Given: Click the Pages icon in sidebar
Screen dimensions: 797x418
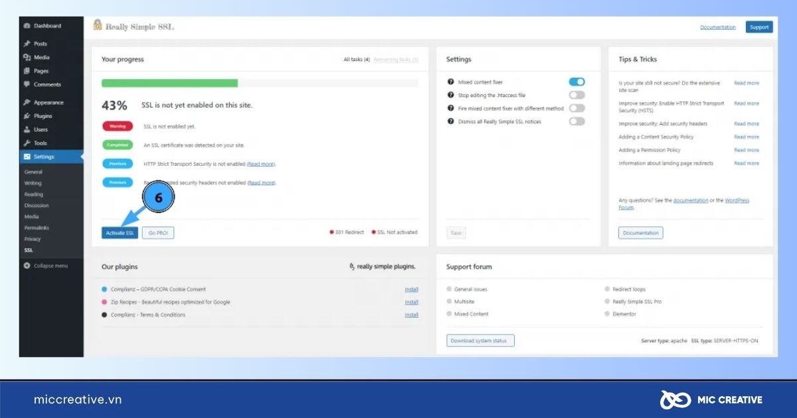Looking at the screenshot, I should click(27, 71).
